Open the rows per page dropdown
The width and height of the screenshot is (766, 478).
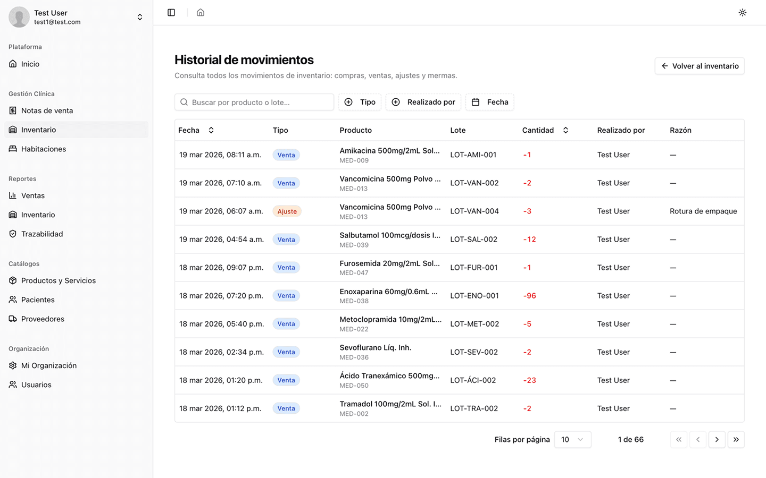tap(572, 440)
